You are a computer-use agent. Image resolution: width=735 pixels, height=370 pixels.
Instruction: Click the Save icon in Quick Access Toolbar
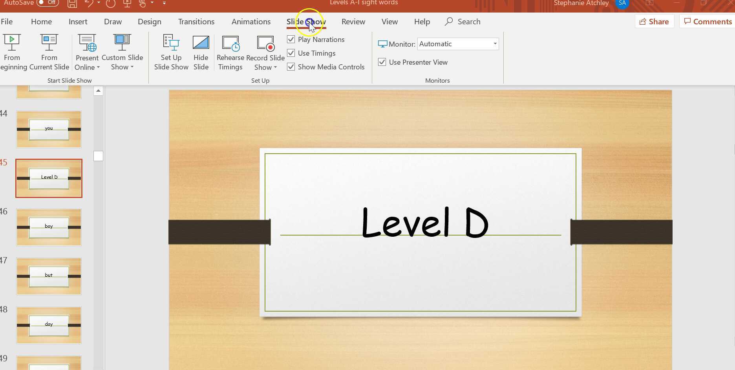pyautogui.click(x=72, y=3)
